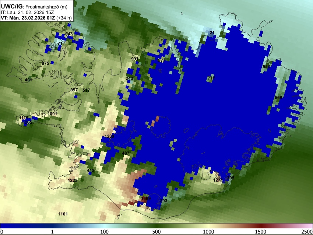Click the 1101 value over the sea
The width and height of the screenshot is (313, 235).
[x=63, y=214]
